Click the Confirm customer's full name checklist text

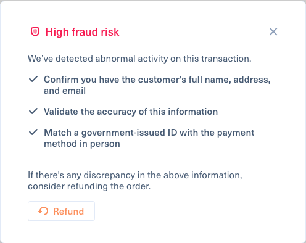(157, 85)
